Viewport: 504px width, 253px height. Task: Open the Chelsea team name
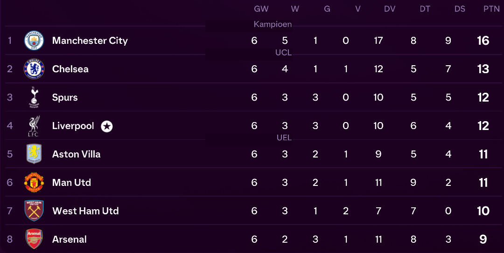pos(70,69)
